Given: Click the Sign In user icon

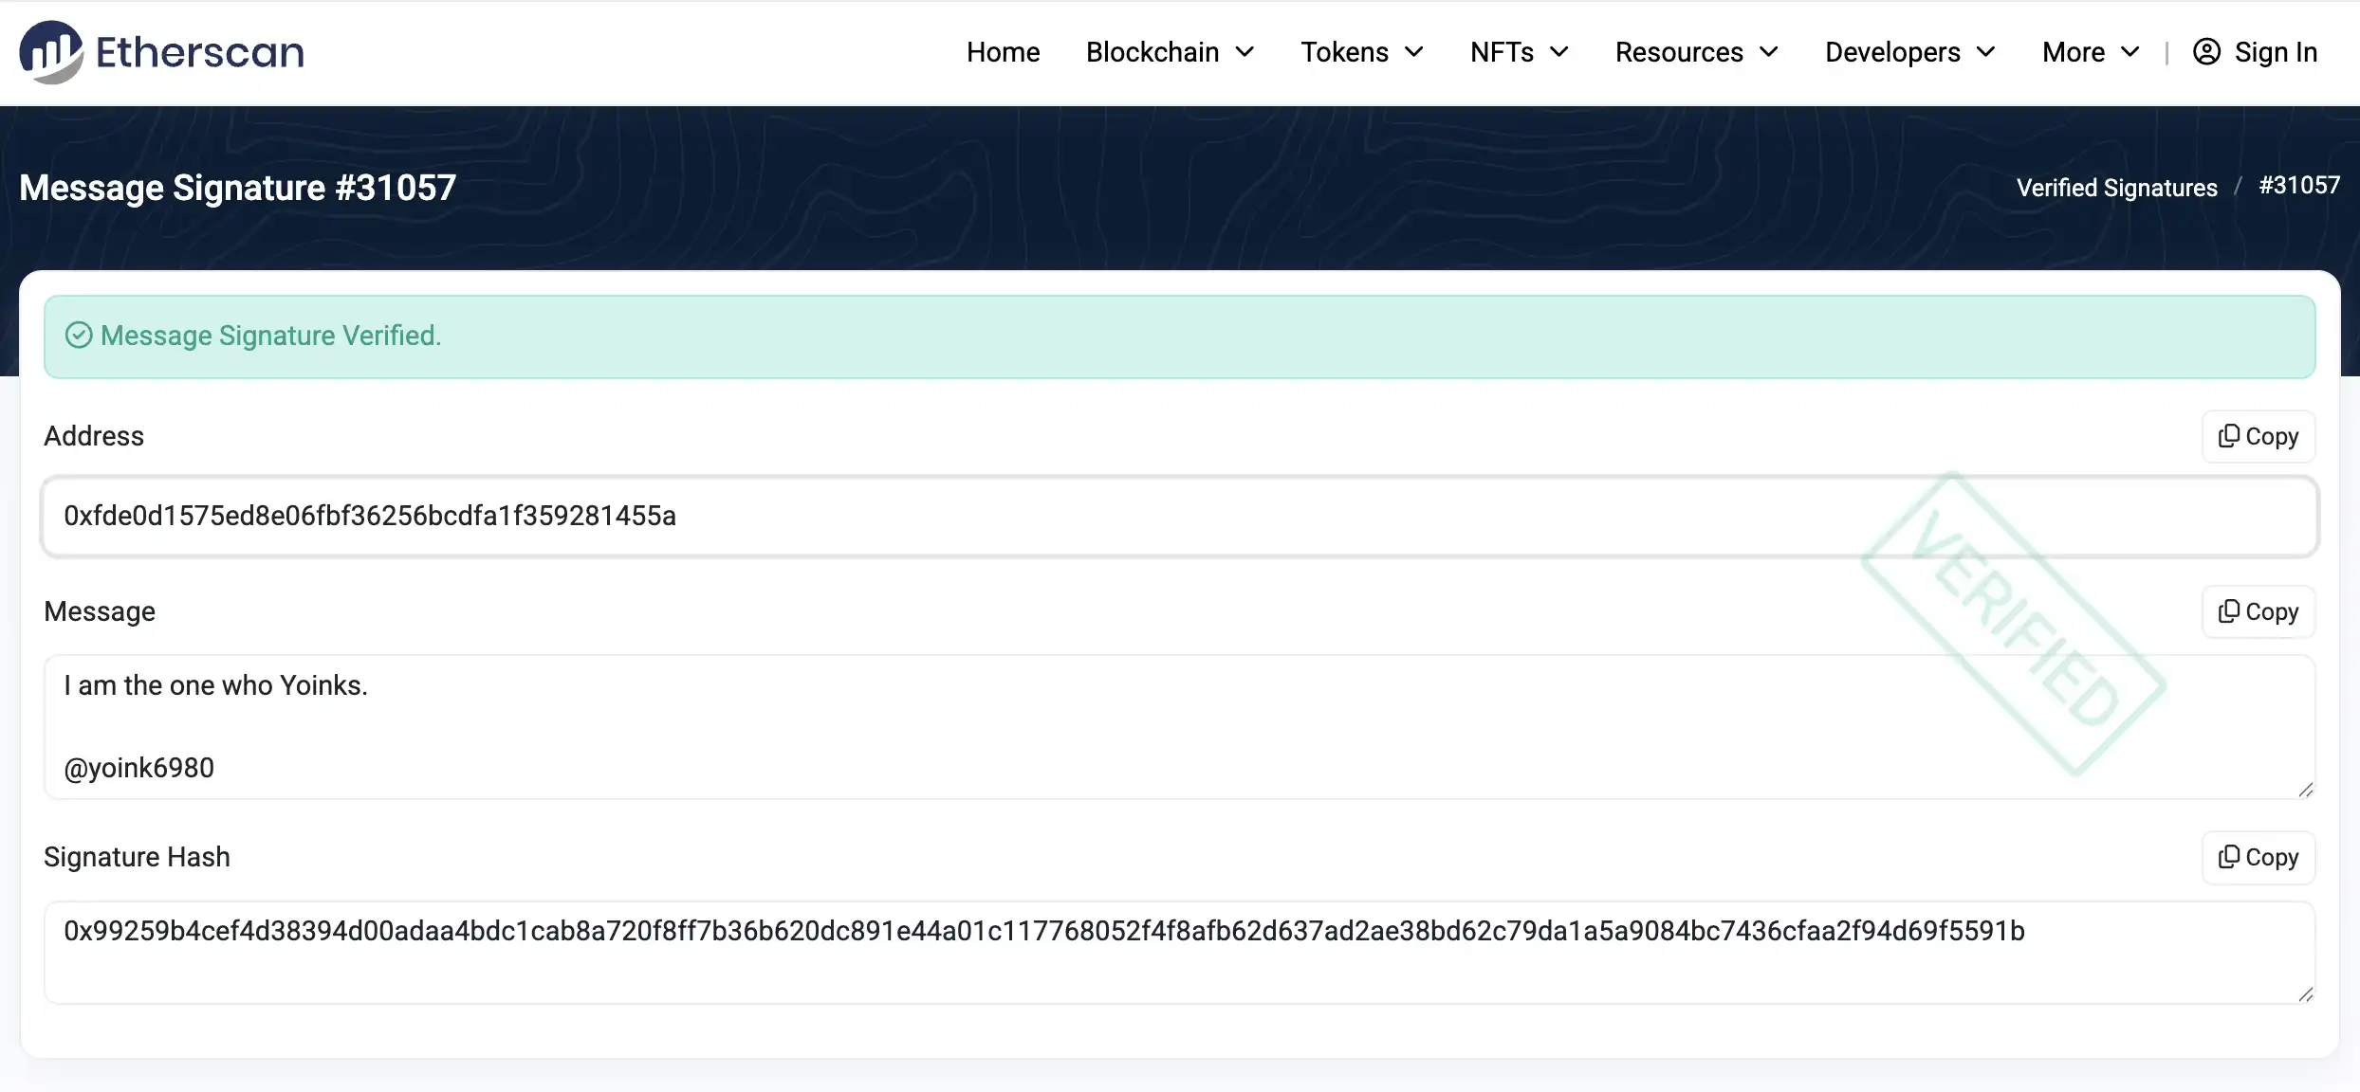Looking at the screenshot, I should [2206, 52].
